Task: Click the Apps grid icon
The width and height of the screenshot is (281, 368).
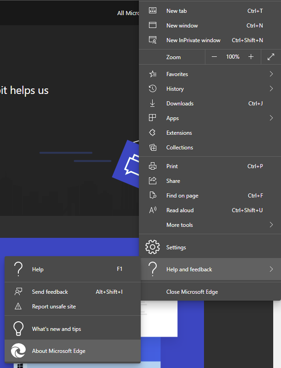Action: (153, 118)
